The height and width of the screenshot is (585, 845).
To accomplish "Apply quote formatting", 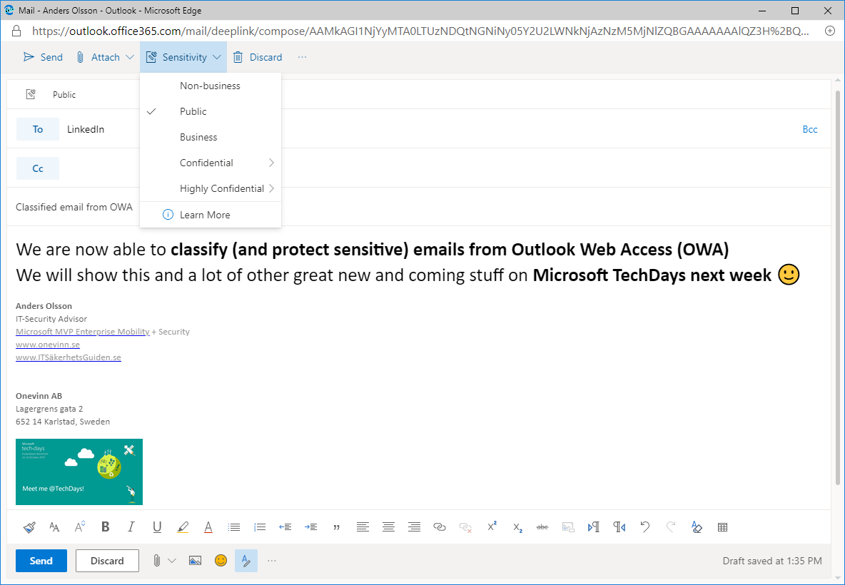I will [x=337, y=527].
